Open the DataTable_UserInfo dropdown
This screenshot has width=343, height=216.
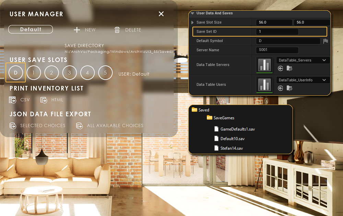click(303, 80)
